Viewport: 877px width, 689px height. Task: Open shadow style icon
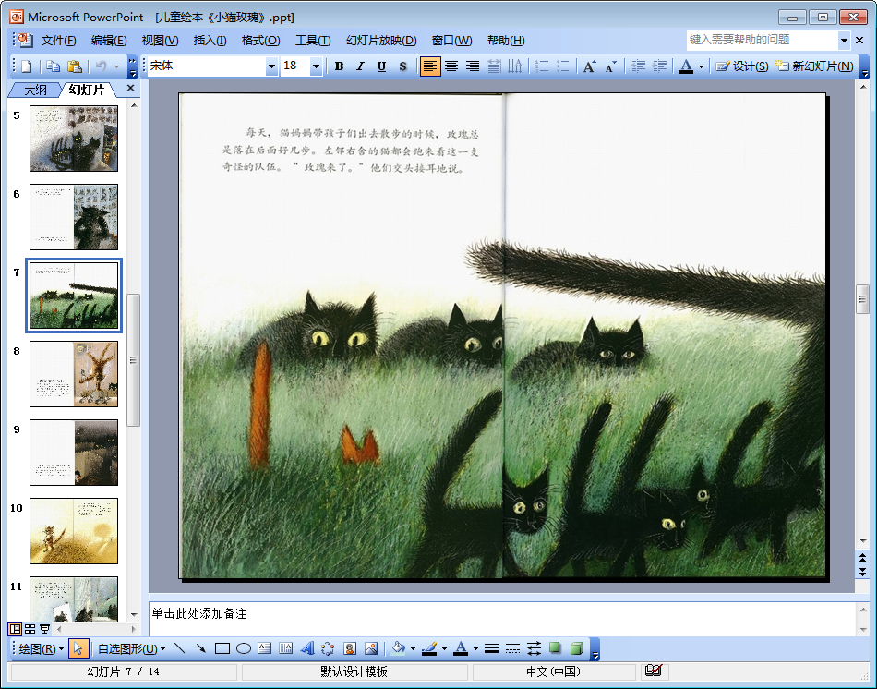[556, 648]
